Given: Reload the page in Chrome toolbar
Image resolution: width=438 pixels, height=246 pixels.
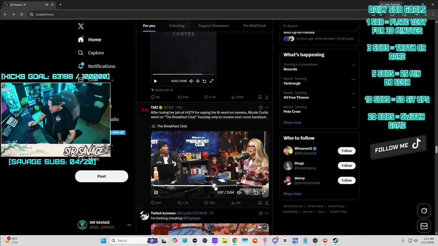Looking at the screenshot, I should (x=22, y=14).
